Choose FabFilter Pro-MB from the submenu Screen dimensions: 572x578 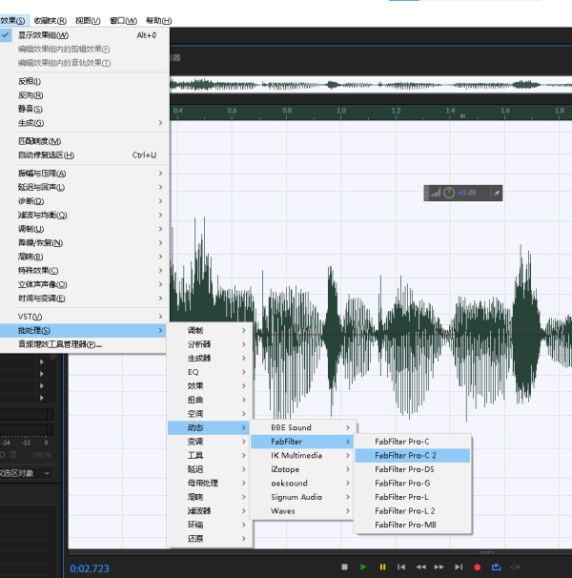tap(405, 526)
